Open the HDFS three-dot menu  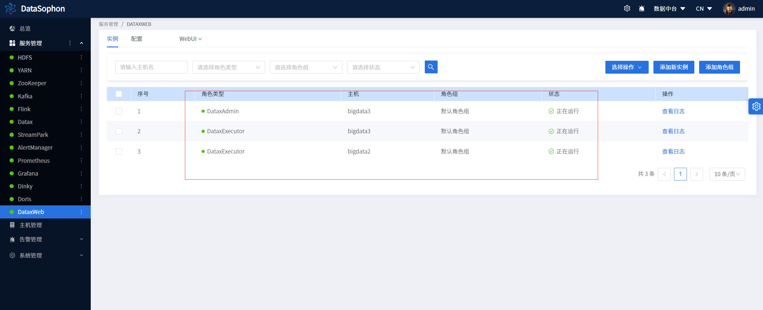pos(81,57)
